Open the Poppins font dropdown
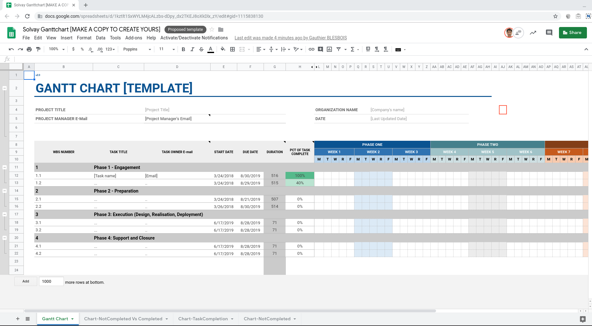Viewport: 592px width, 326px height. pyautogui.click(x=137, y=49)
